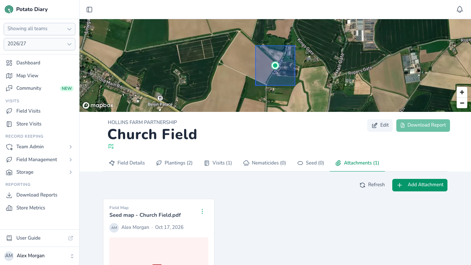Image resolution: width=471 pixels, height=265 pixels.
Task: Click the Beijin Palace restaurant marker
Action: pyautogui.click(x=160, y=98)
